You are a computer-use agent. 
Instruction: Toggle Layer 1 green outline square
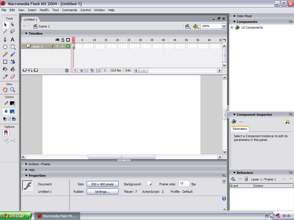pyautogui.click(x=68, y=46)
